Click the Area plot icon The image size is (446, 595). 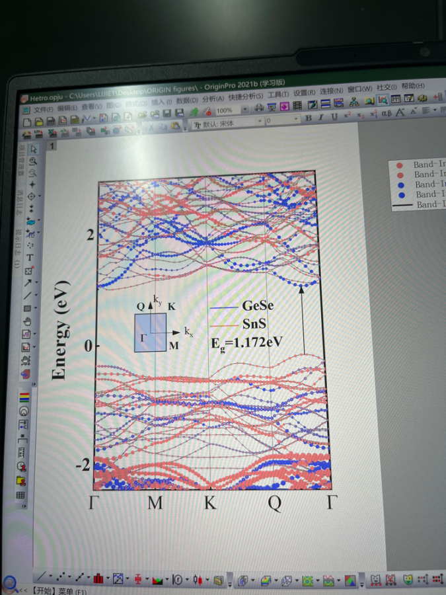click(157, 579)
